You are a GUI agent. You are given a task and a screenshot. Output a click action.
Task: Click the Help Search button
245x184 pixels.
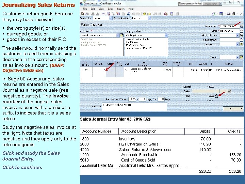coord(211,4)
